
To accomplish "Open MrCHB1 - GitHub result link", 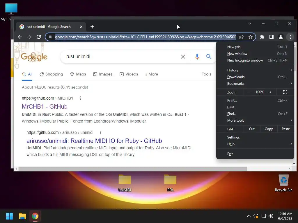I will (45, 107).
